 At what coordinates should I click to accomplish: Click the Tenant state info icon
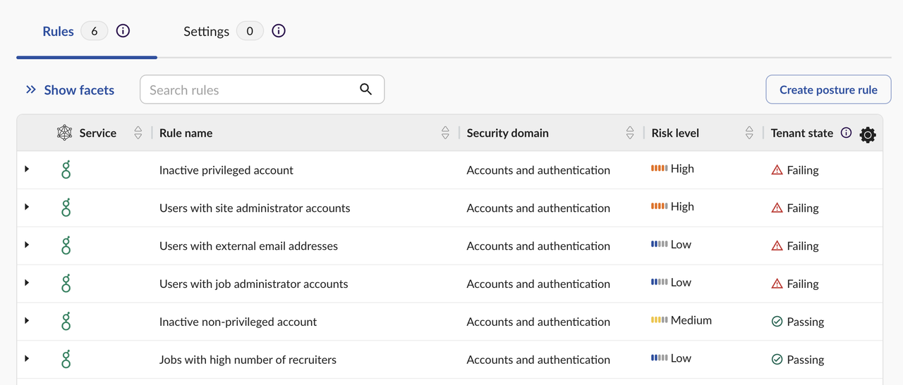click(847, 133)
